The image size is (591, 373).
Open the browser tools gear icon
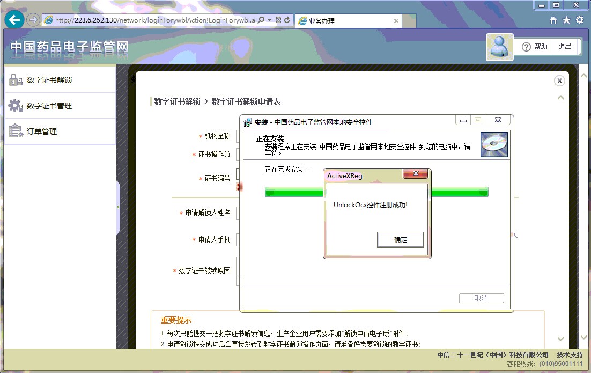coord(580,20)
